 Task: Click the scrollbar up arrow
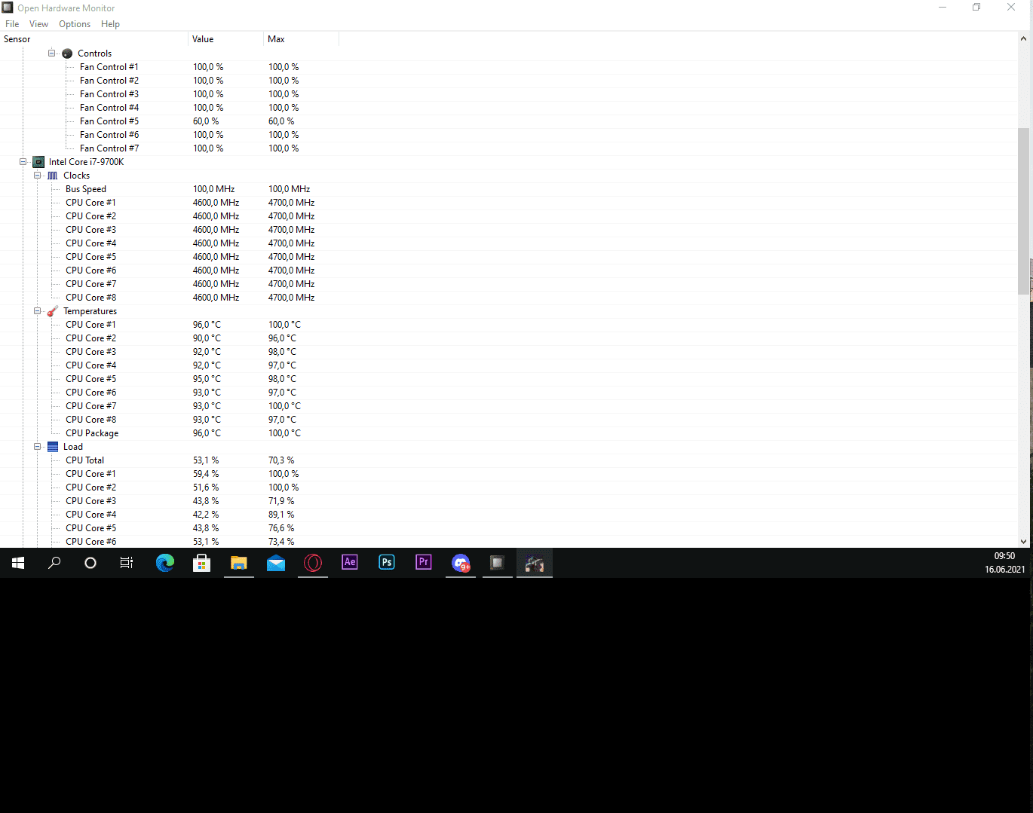point(1023,38)
